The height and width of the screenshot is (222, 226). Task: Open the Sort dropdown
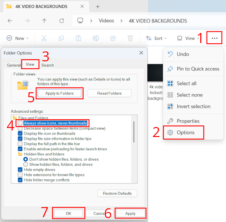[x=156, y=38]
